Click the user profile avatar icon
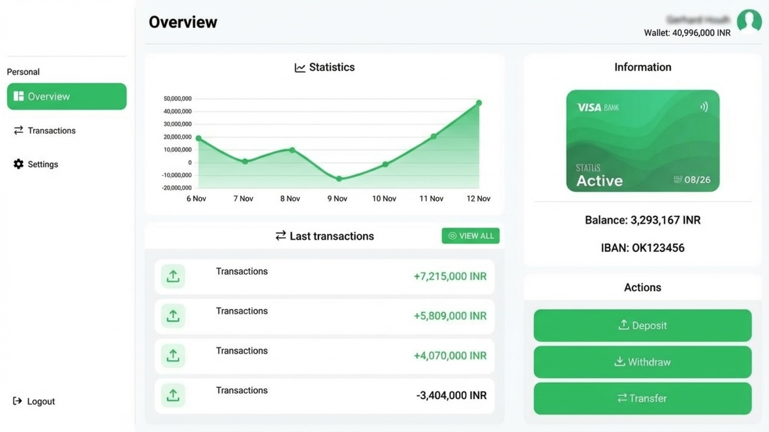 [749, 21]
